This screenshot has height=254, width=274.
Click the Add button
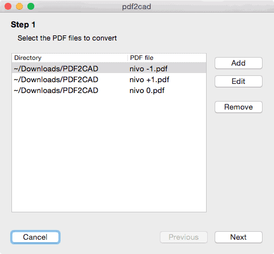239,63
